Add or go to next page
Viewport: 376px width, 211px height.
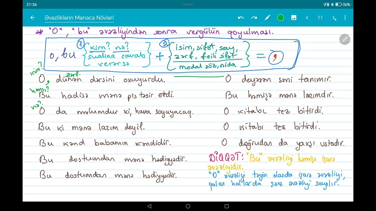334,18
